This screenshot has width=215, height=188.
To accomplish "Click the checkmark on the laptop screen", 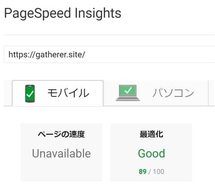I will (128, 90).
